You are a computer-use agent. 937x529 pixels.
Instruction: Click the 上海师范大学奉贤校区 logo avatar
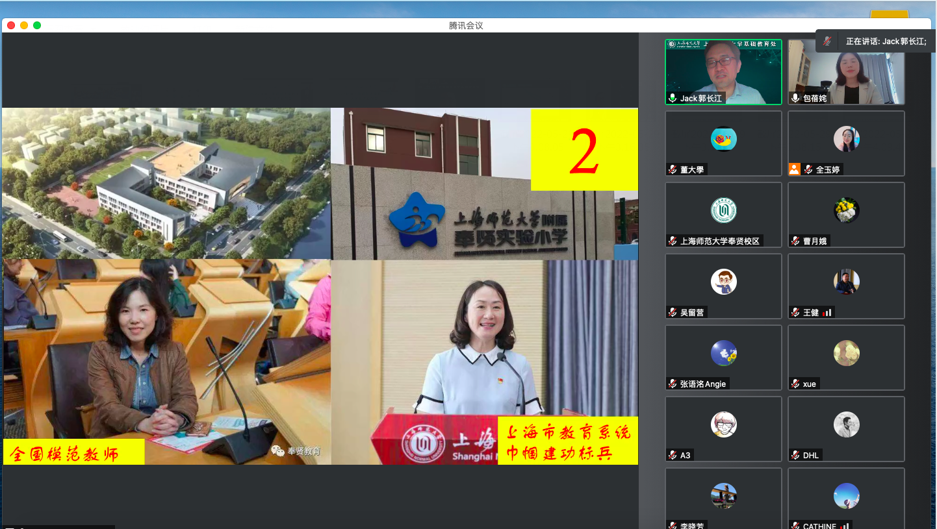[x=723, y=210]
